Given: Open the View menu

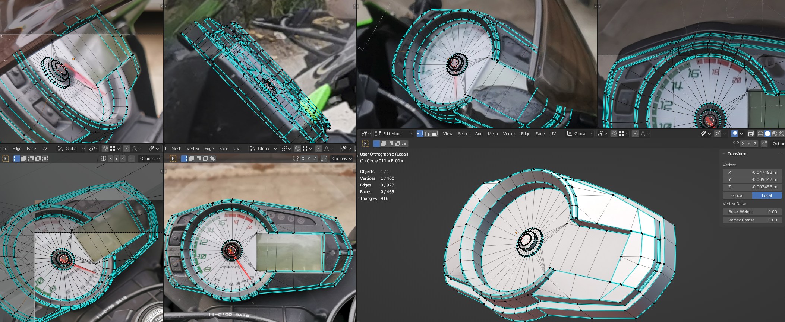Looking at the screenshot, I should click(448, 134).
